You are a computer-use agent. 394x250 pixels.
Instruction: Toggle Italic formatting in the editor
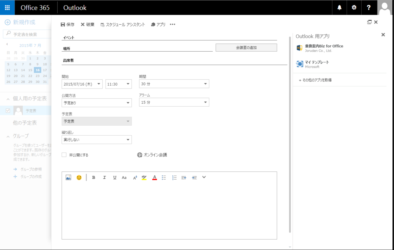click(104, 177)
